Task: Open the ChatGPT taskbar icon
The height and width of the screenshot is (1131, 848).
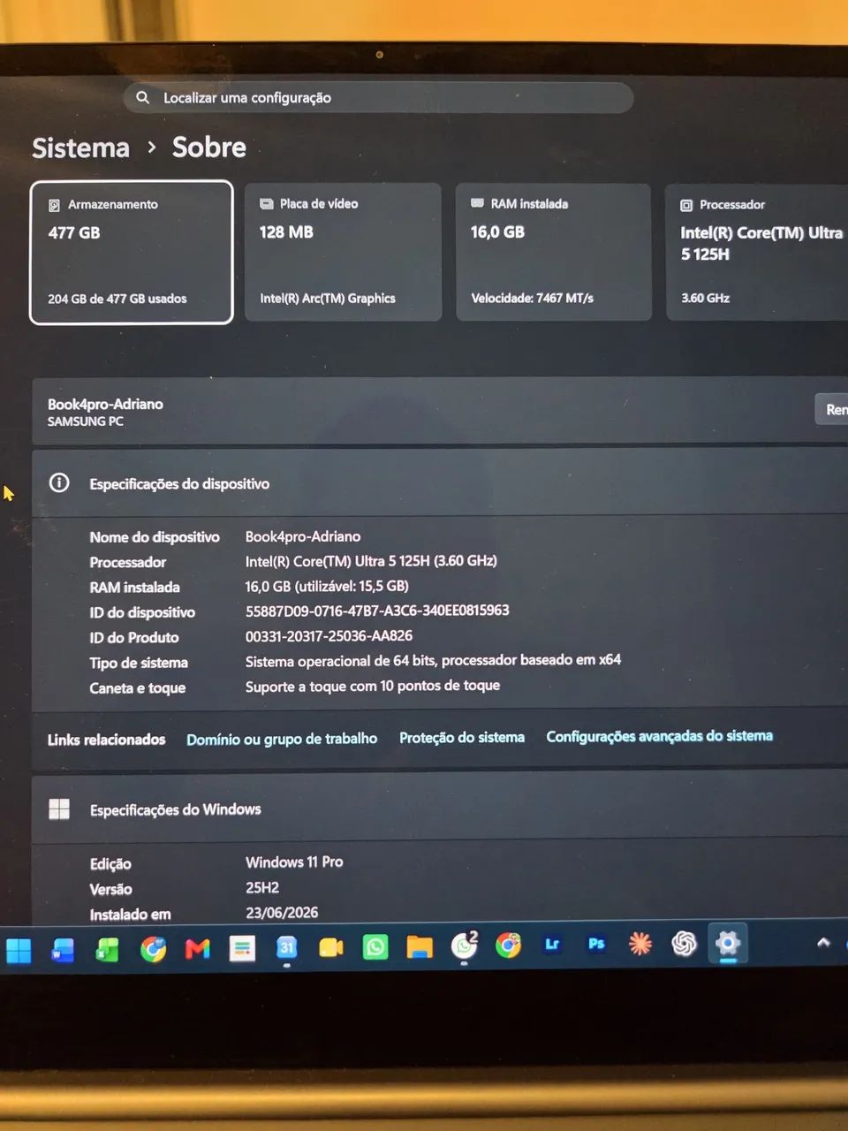Action: click(684, 944)
